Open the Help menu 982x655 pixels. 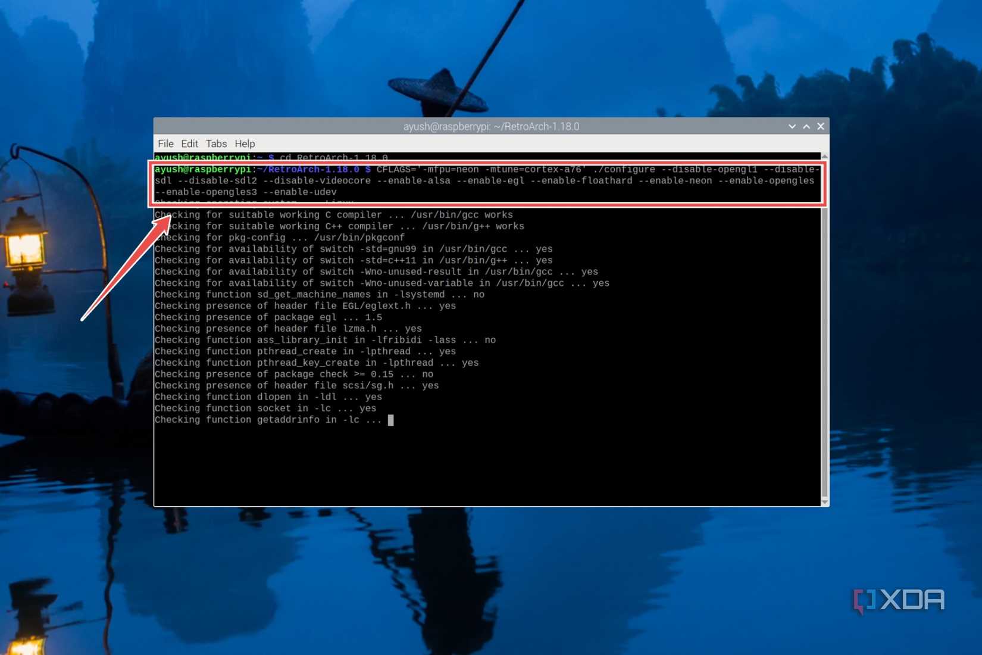pyautogui.click(x=245, y=144)
